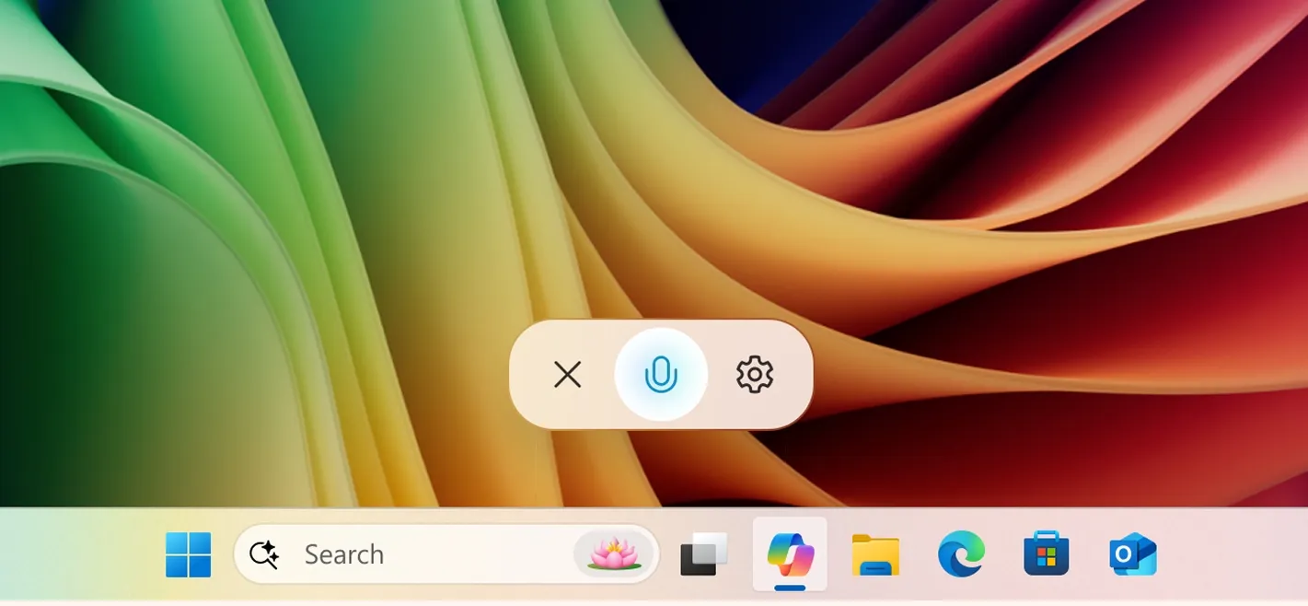This screenshot has height=606, width=1308.
Task: Toggle the microphone listening button
Action: [x=661, y=375]
